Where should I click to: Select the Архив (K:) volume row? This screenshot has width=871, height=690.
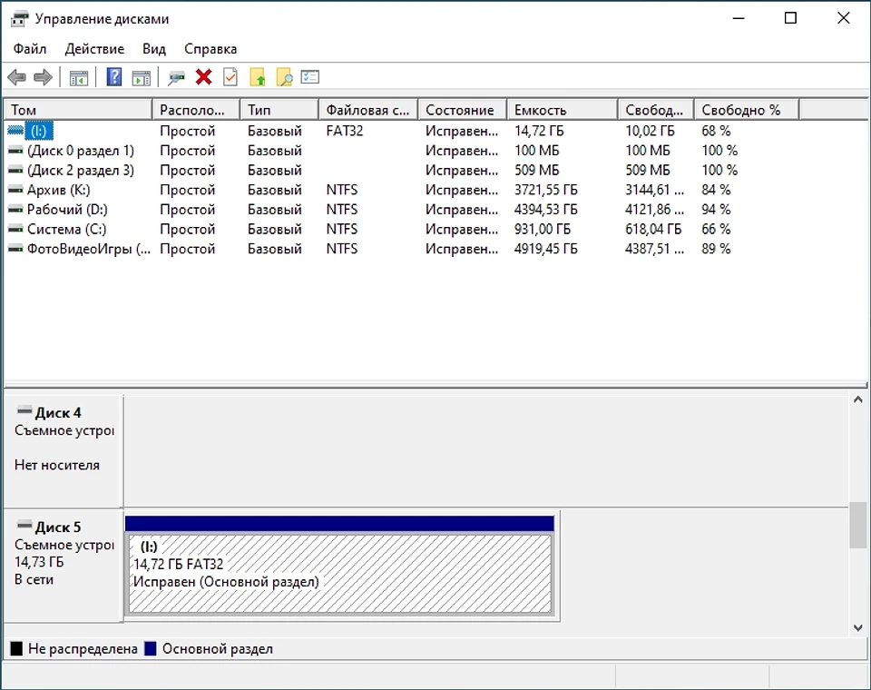point(58,191)
